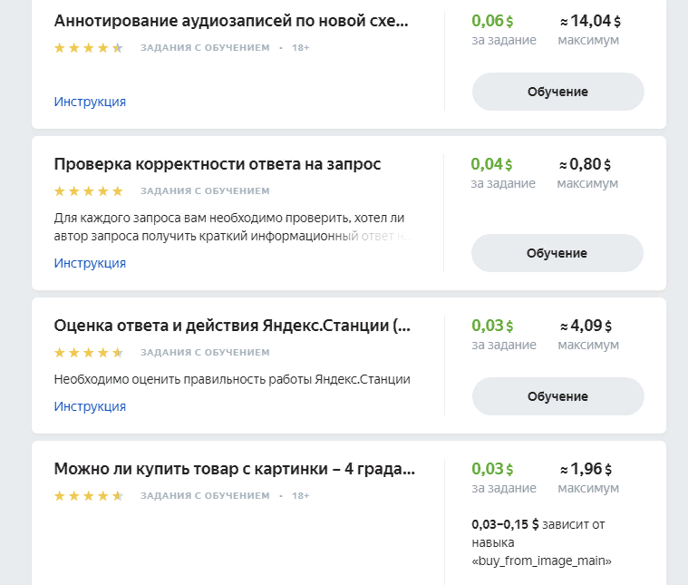
Task: View Инструкция for Оценка ответа Яндекс.Станции
Action: coord(90,406)
